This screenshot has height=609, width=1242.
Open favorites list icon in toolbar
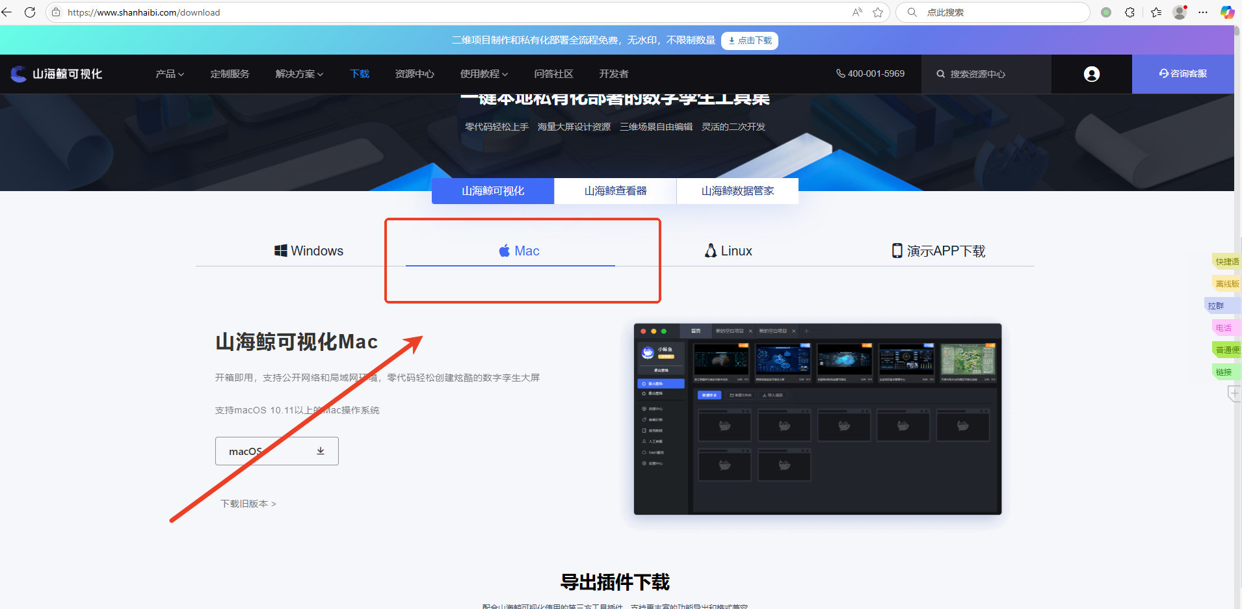pyautogui.click(x=1156, y=12)
